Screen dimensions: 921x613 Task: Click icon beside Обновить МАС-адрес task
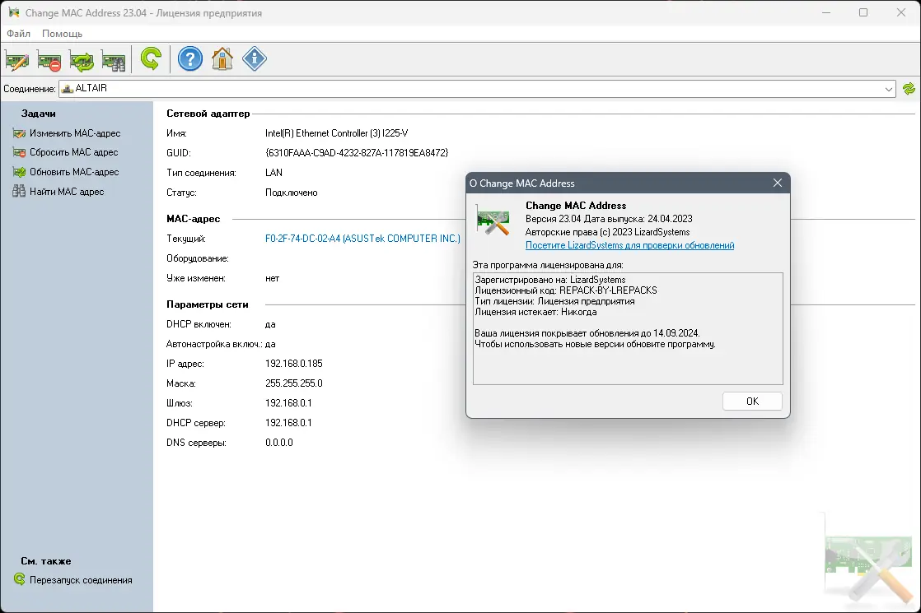click(x=20, y=172)
